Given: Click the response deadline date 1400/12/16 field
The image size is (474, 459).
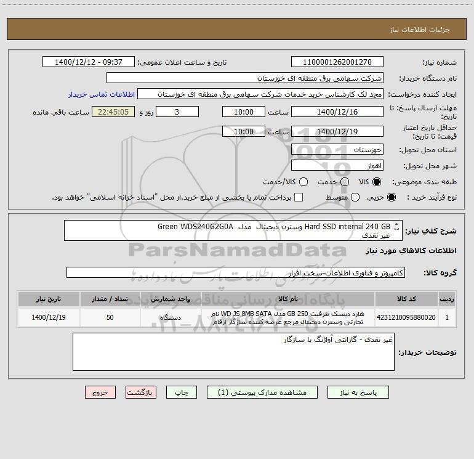Looking at the screenshot, I should click(x=337, y=112).
